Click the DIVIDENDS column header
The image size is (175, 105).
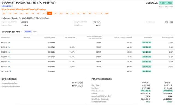tap(148, 37)
